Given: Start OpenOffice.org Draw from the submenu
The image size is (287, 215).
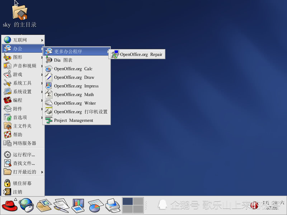Looking at the screenshot, I should (77, 77).
